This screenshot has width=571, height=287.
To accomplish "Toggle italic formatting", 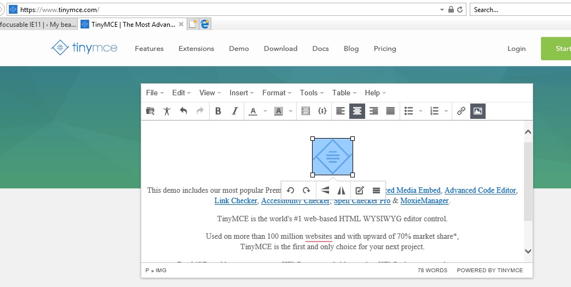I will point(235,111).
